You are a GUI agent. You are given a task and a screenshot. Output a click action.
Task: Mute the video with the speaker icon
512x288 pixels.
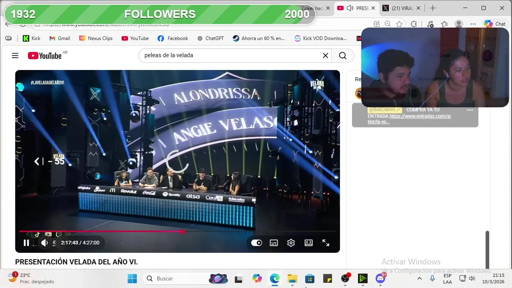click(x=44, y=243)
